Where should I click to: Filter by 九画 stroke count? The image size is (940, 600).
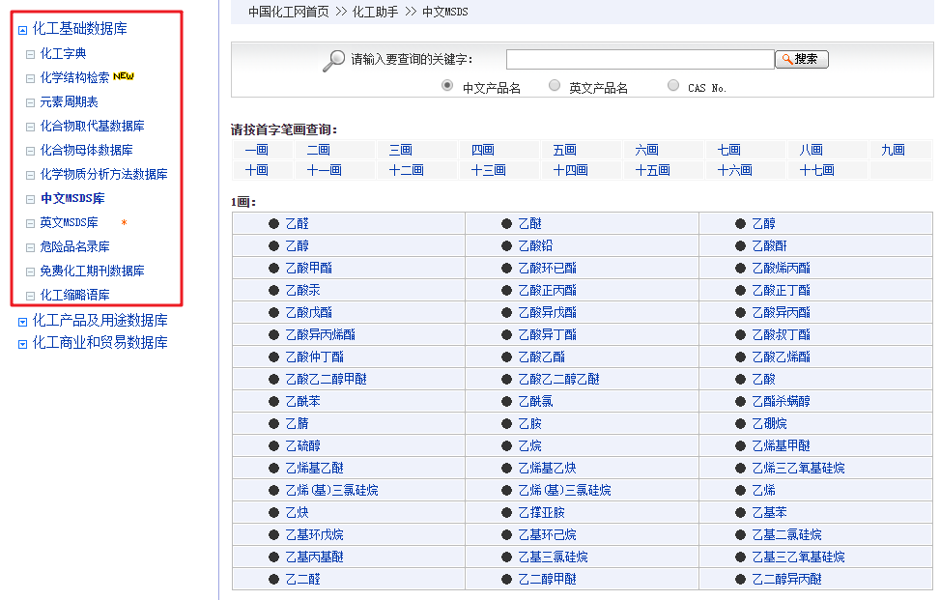point(894,150)
